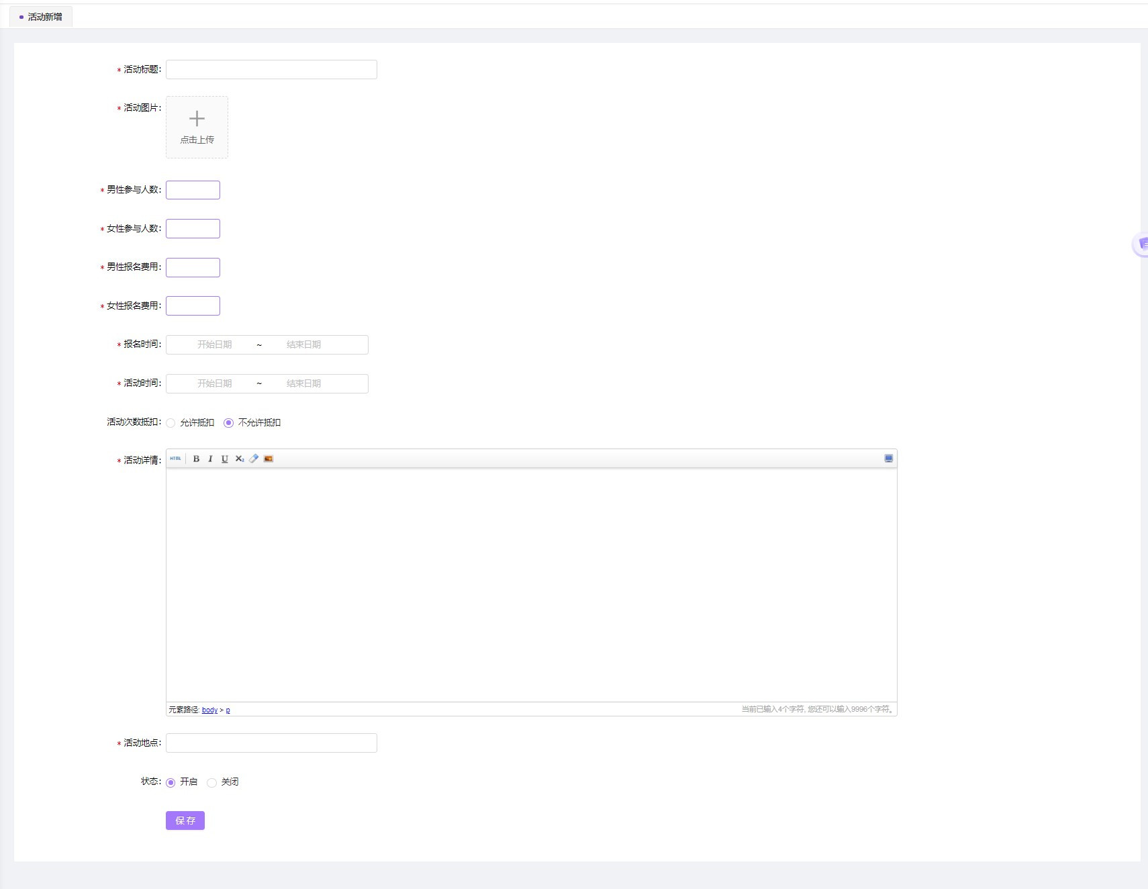
Task: Follow the p link in the element path
Action: 228,710
